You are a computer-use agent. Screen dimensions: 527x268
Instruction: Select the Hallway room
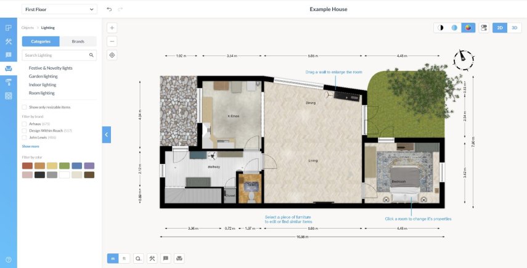(214, 167)
